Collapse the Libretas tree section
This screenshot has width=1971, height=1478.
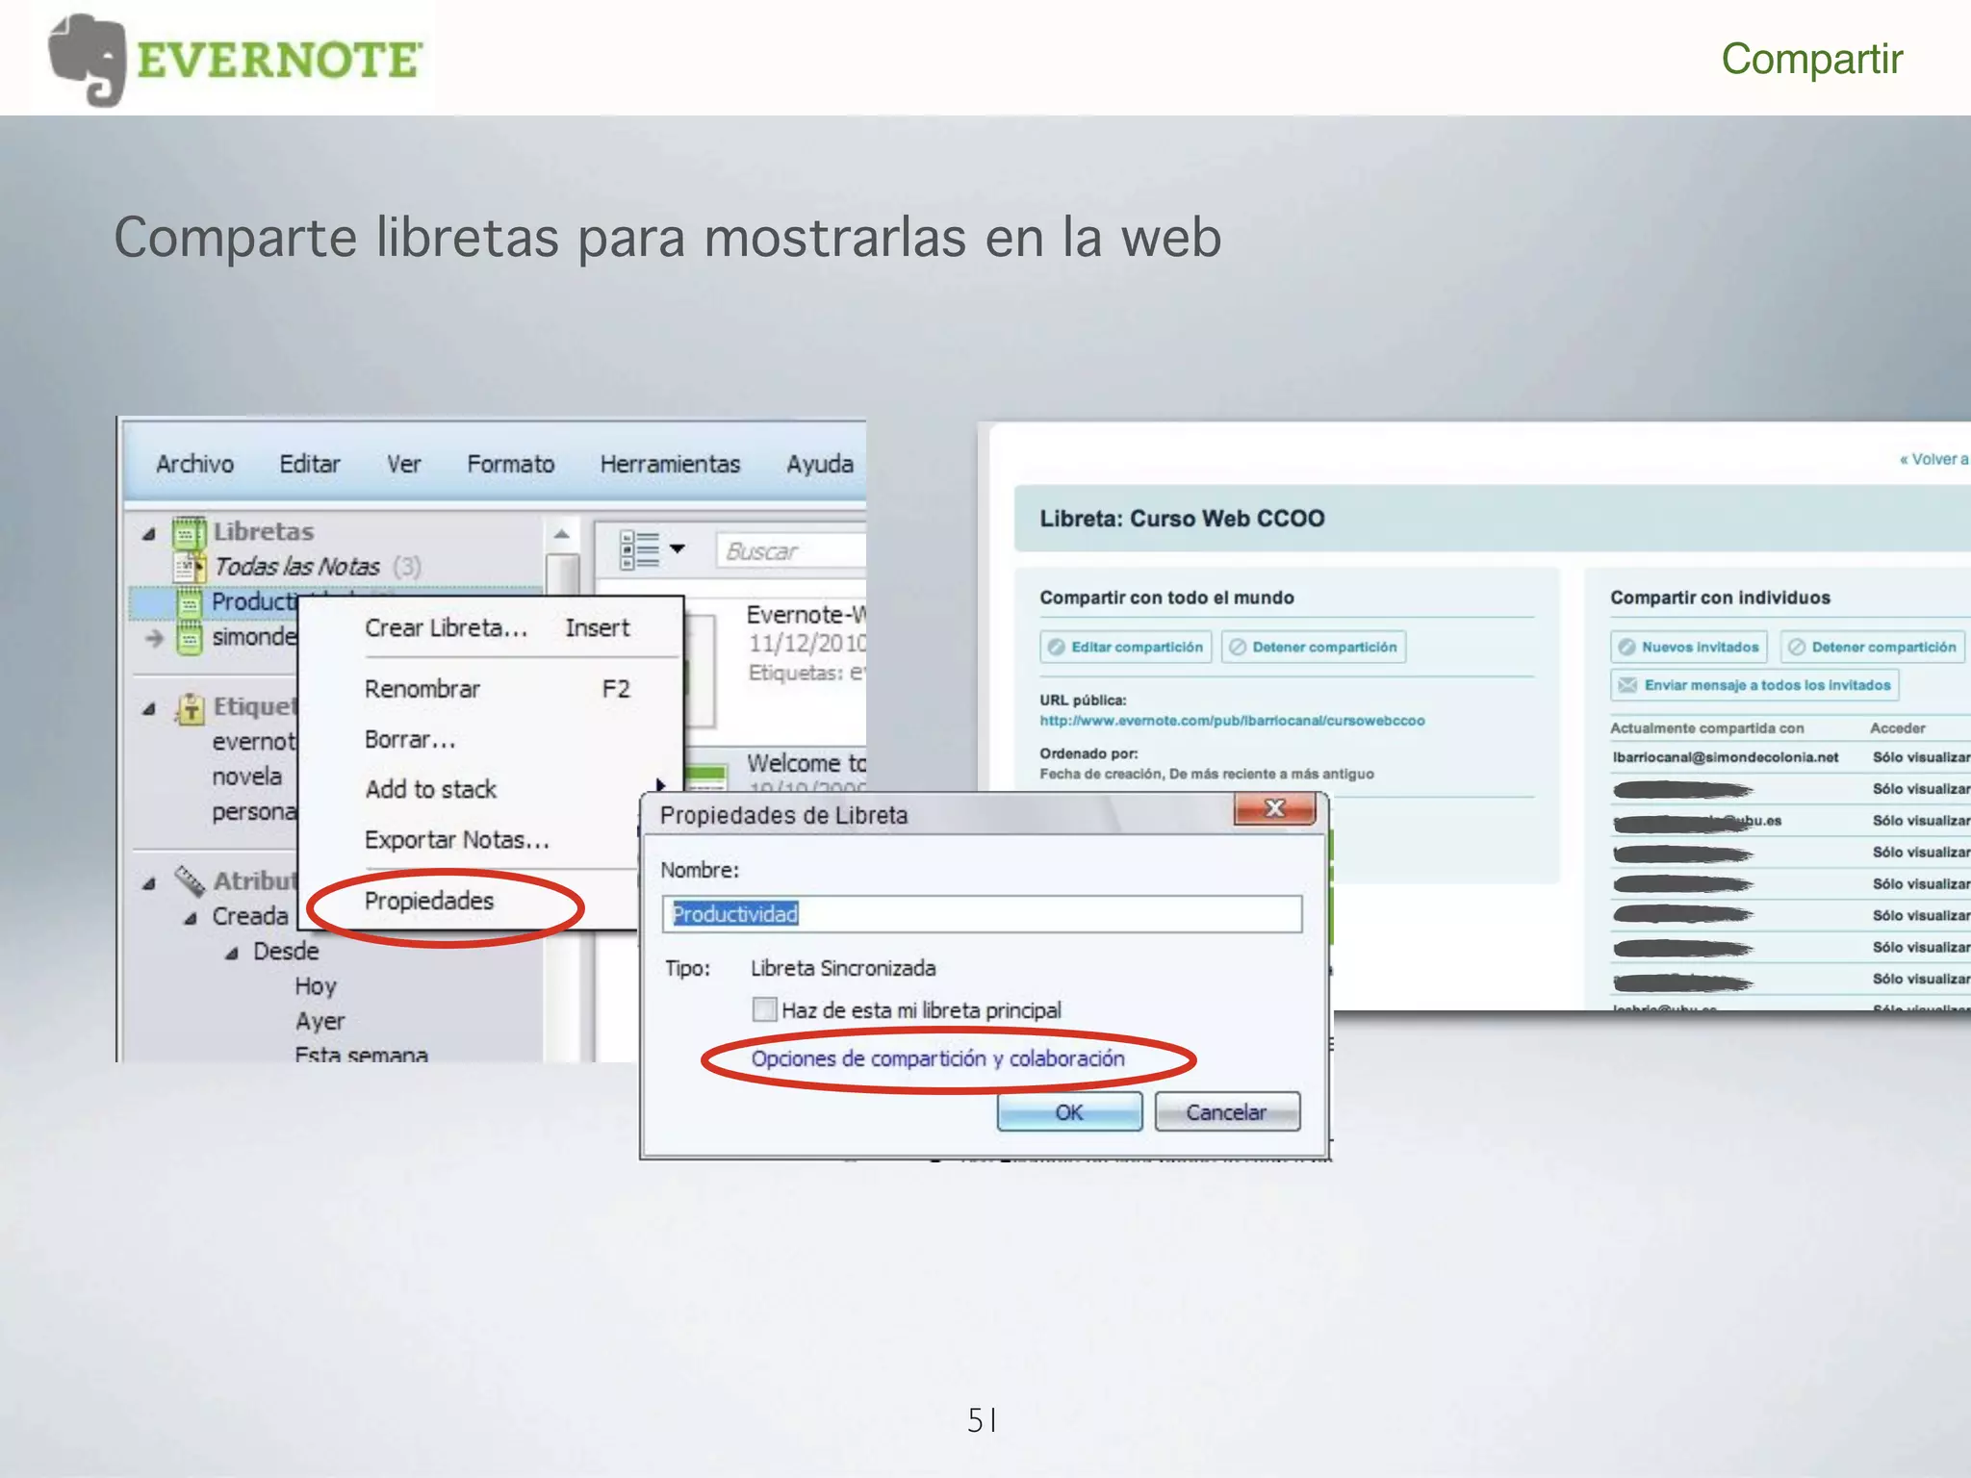pos(148,534)
